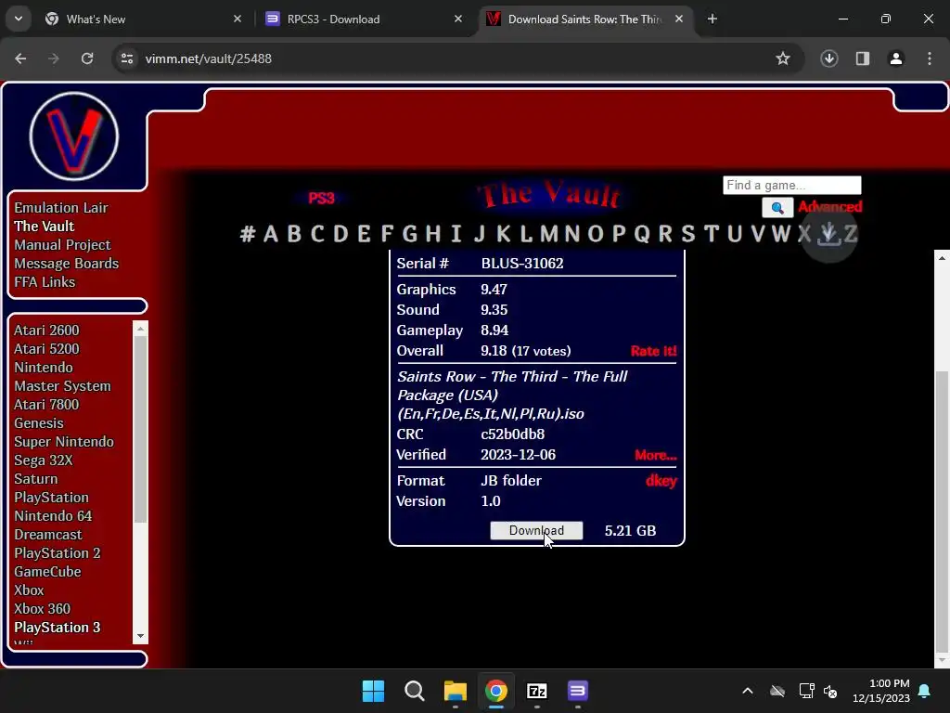Click the page scroll-up arrow
This screenshot has width=950, height=713.
(942, 258)
